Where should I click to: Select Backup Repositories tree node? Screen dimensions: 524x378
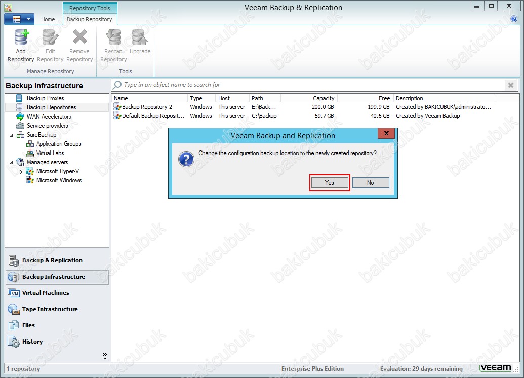(51, 107)
